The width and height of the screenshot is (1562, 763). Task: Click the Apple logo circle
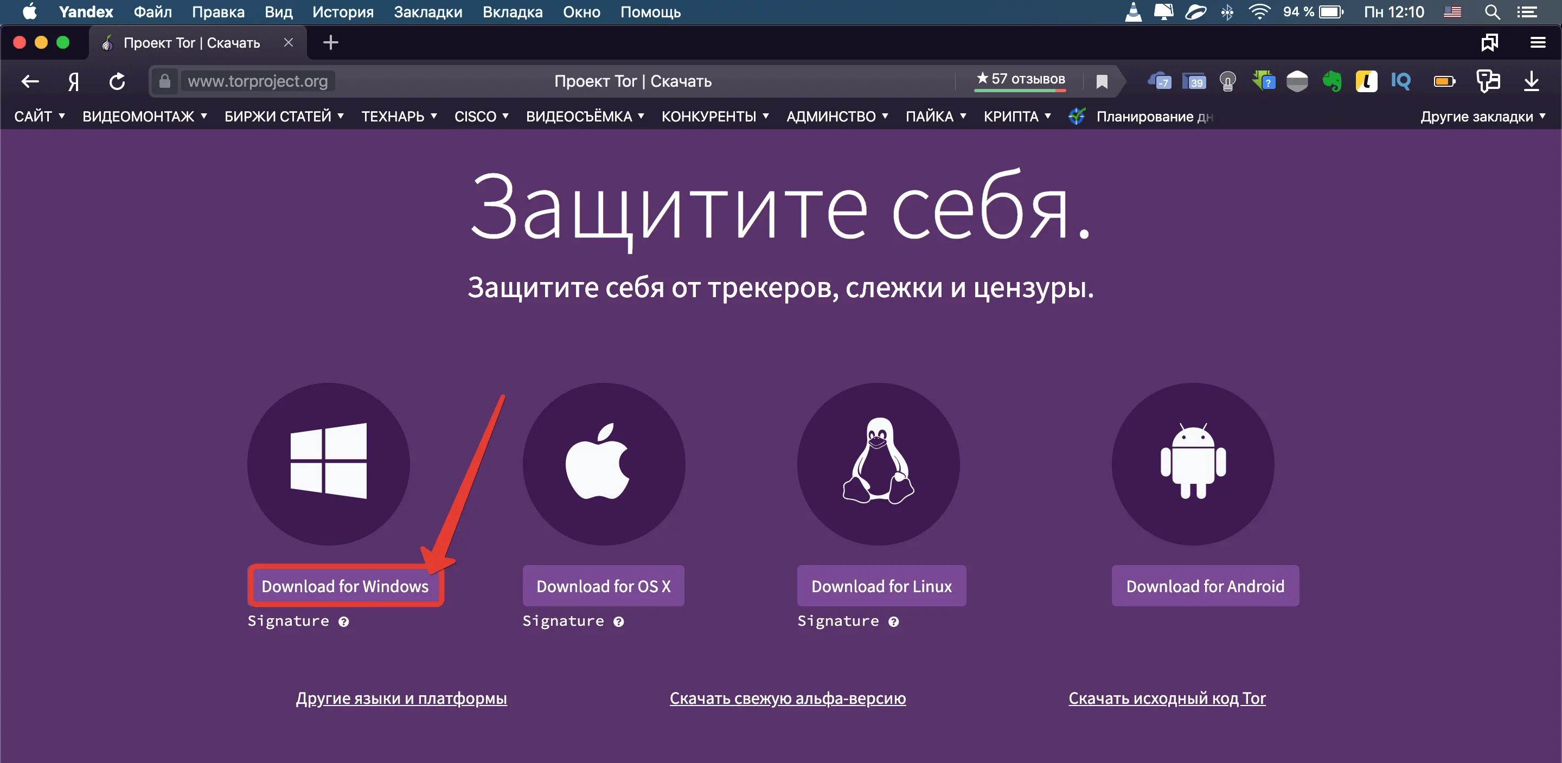coord(604,464)
